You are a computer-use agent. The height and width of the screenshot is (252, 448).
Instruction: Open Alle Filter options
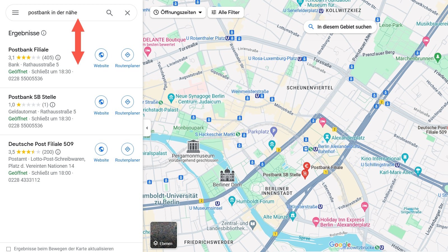point(226,12)
